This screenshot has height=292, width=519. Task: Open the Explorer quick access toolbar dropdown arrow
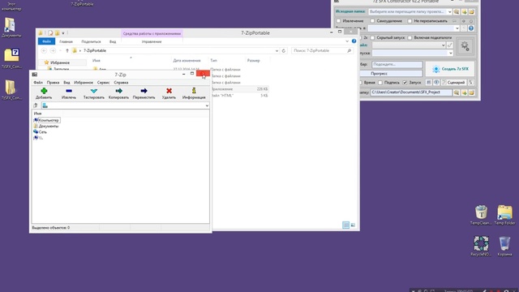63,33
